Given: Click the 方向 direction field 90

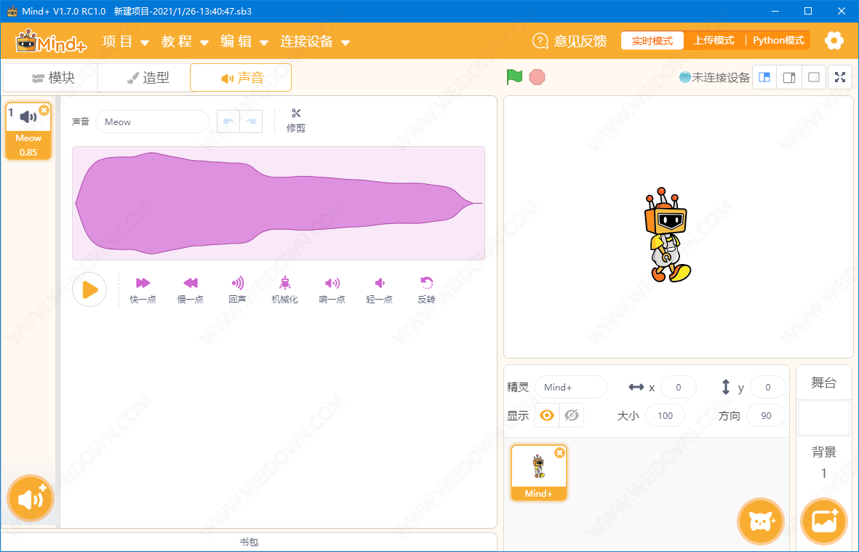Looking at the screenshot, I should (x=766, y=416).
